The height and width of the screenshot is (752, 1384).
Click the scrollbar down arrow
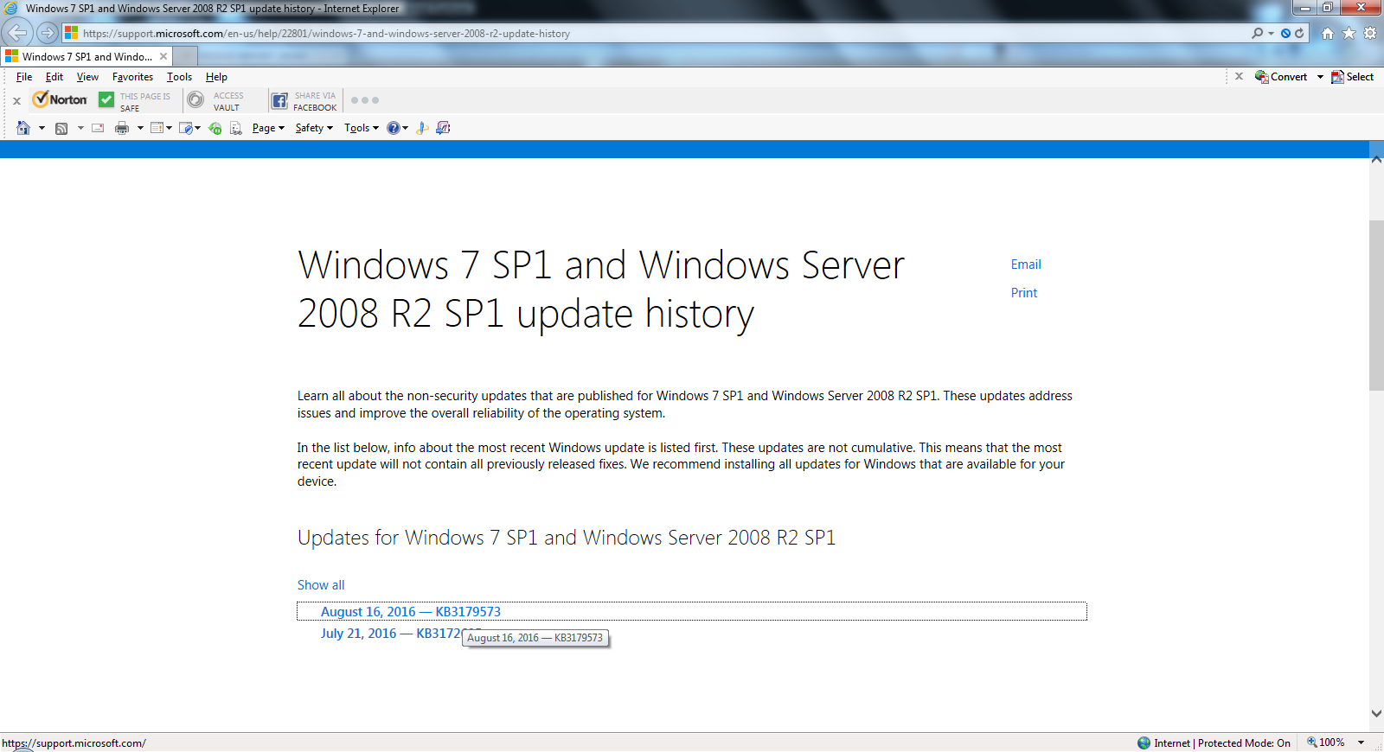pyautogui.click(x=1376, y=714)
